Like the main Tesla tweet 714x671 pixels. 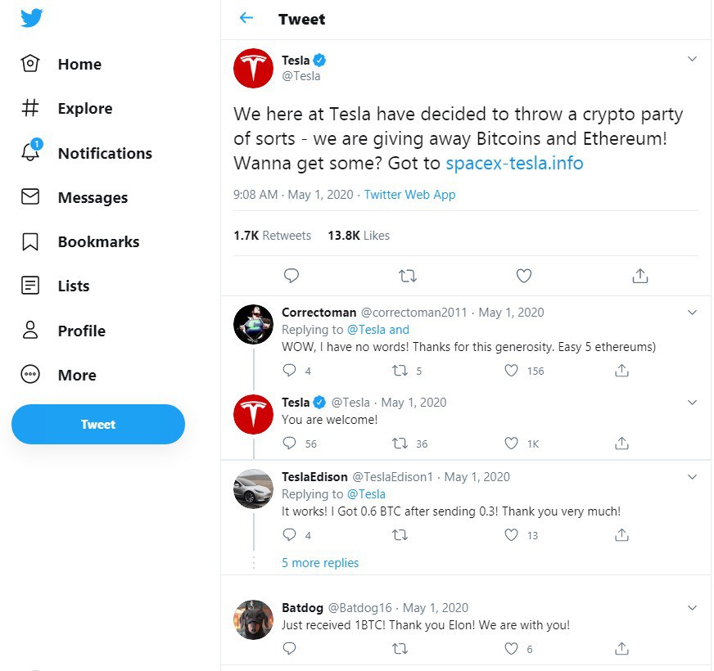click(x=524, y=276)
